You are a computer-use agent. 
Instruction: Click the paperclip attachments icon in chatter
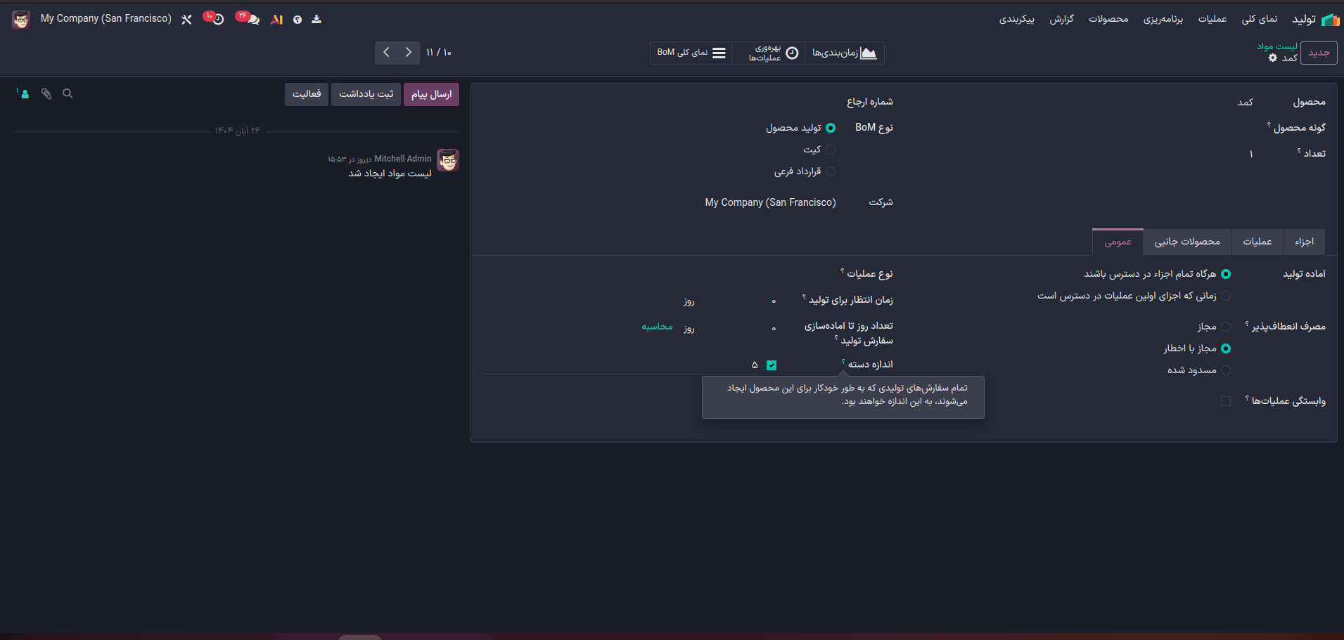coord(46,93)
